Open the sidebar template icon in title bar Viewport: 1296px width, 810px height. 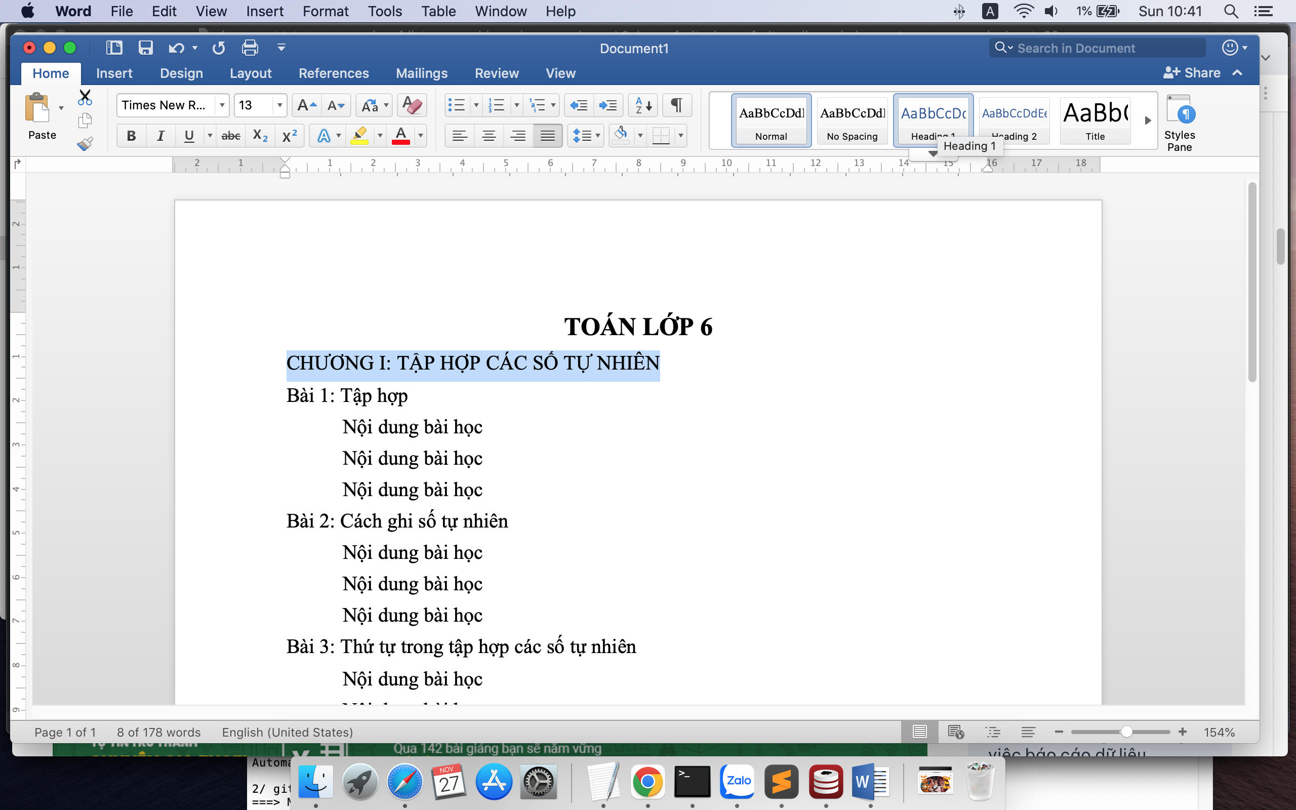[114, 48]
